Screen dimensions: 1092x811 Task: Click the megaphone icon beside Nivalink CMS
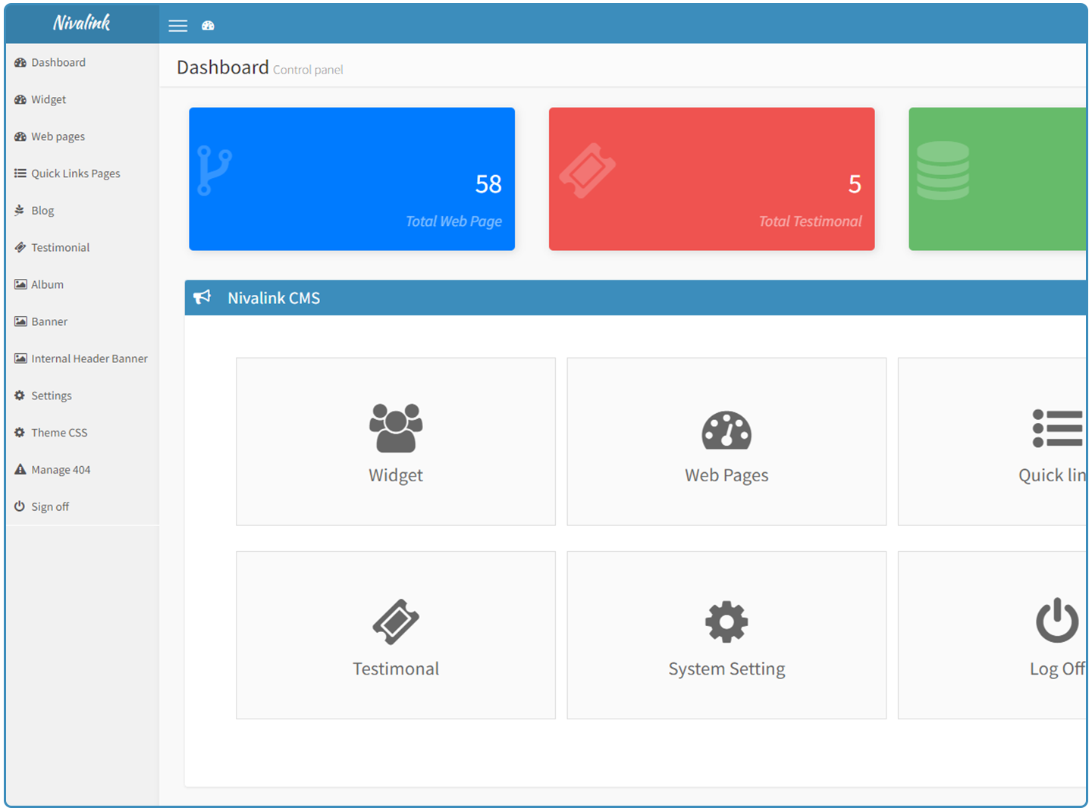tap(202, 297)
